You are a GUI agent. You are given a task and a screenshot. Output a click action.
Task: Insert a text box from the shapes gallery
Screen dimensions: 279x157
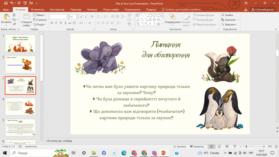tap(138, 15)
